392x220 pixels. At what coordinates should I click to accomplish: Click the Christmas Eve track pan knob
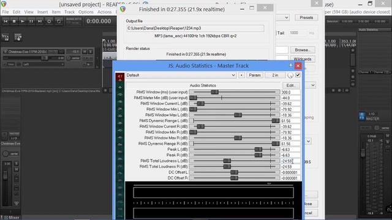pyautogui.click(x=69, y=58)
